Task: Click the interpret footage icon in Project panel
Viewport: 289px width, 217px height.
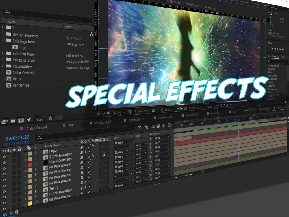Action: (x=4, y=122)
